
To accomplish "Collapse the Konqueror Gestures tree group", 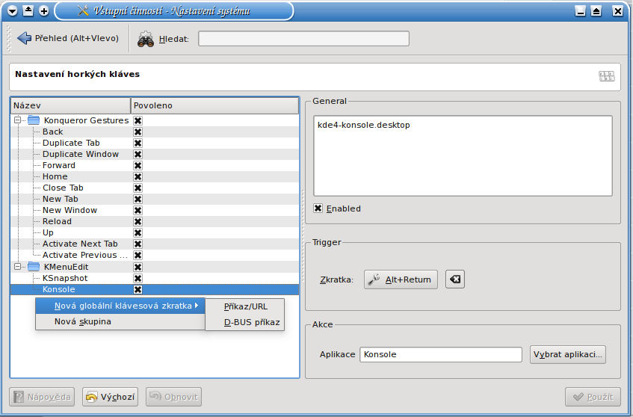I will [17, 120].
